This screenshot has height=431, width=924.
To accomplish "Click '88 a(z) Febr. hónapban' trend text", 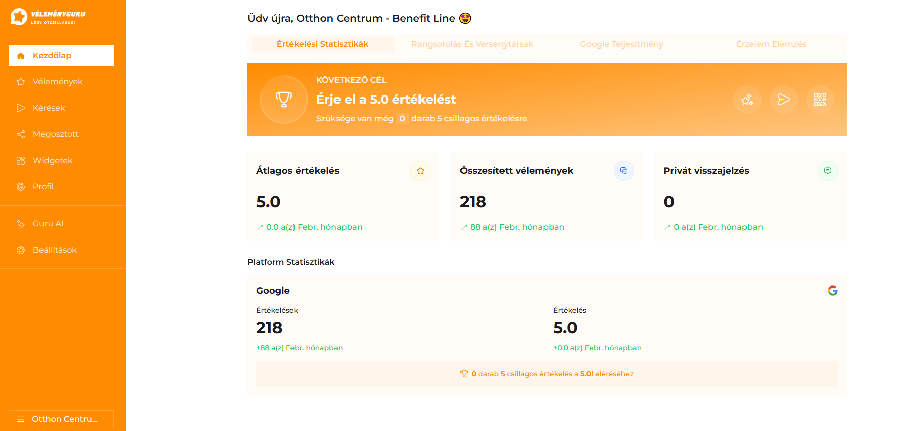I will point(517,227).
